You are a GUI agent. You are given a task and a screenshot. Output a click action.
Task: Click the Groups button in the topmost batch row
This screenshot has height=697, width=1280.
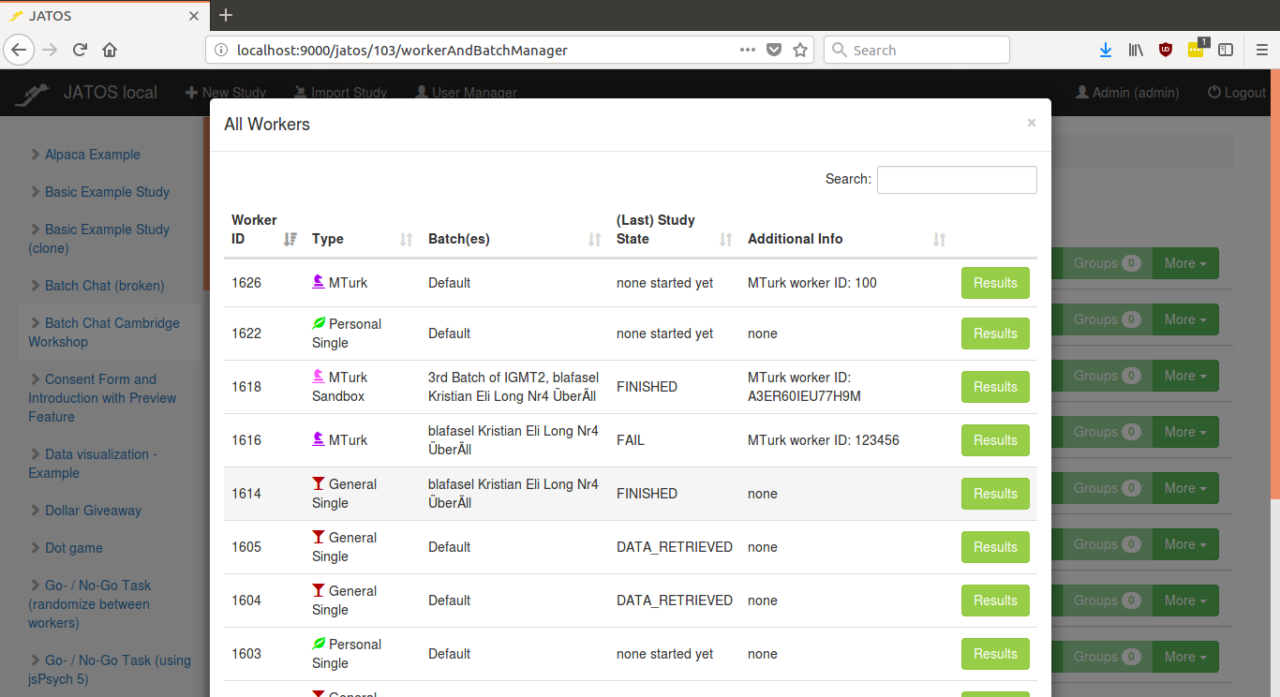(1107, 263)
